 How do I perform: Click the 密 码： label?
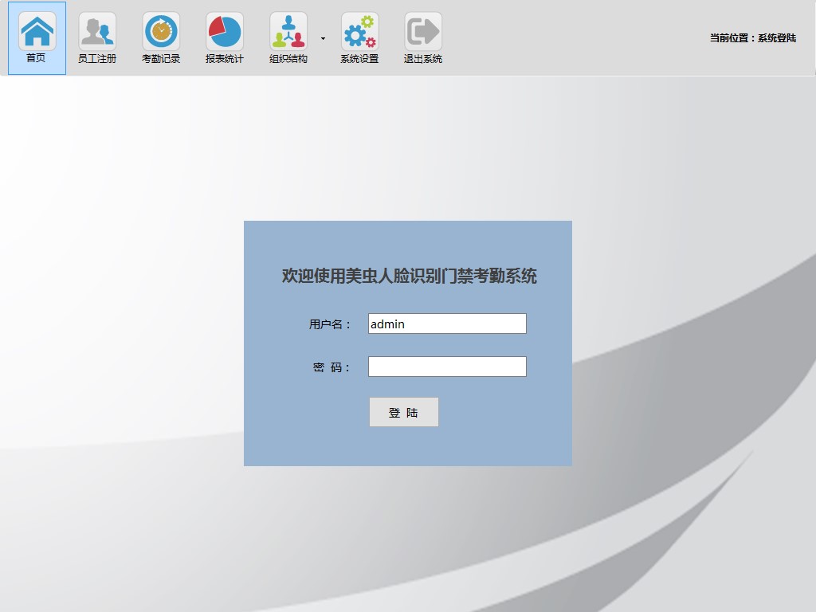(331, 367)
